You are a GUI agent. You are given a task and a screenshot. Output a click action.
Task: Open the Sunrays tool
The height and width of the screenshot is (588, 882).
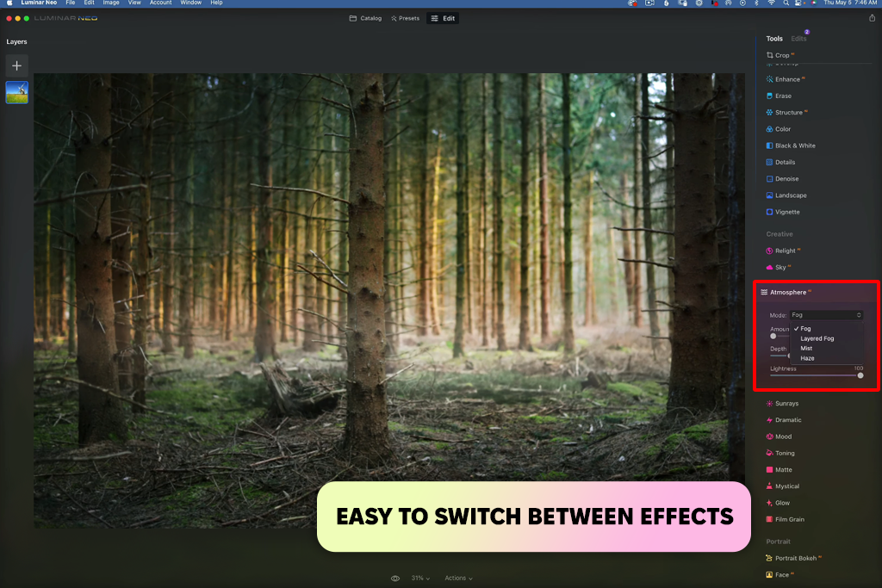click(x=782, y=404)
